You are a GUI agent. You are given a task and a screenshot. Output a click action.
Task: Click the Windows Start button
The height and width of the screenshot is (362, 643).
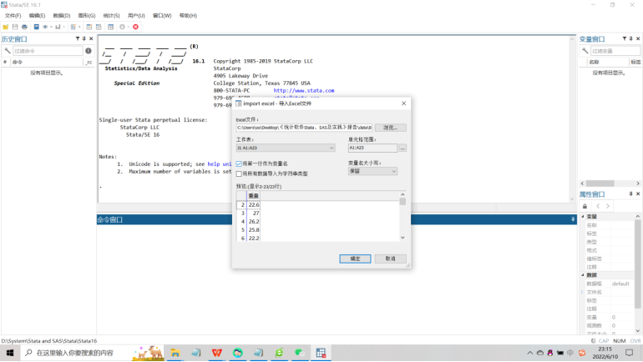point(10,353)
